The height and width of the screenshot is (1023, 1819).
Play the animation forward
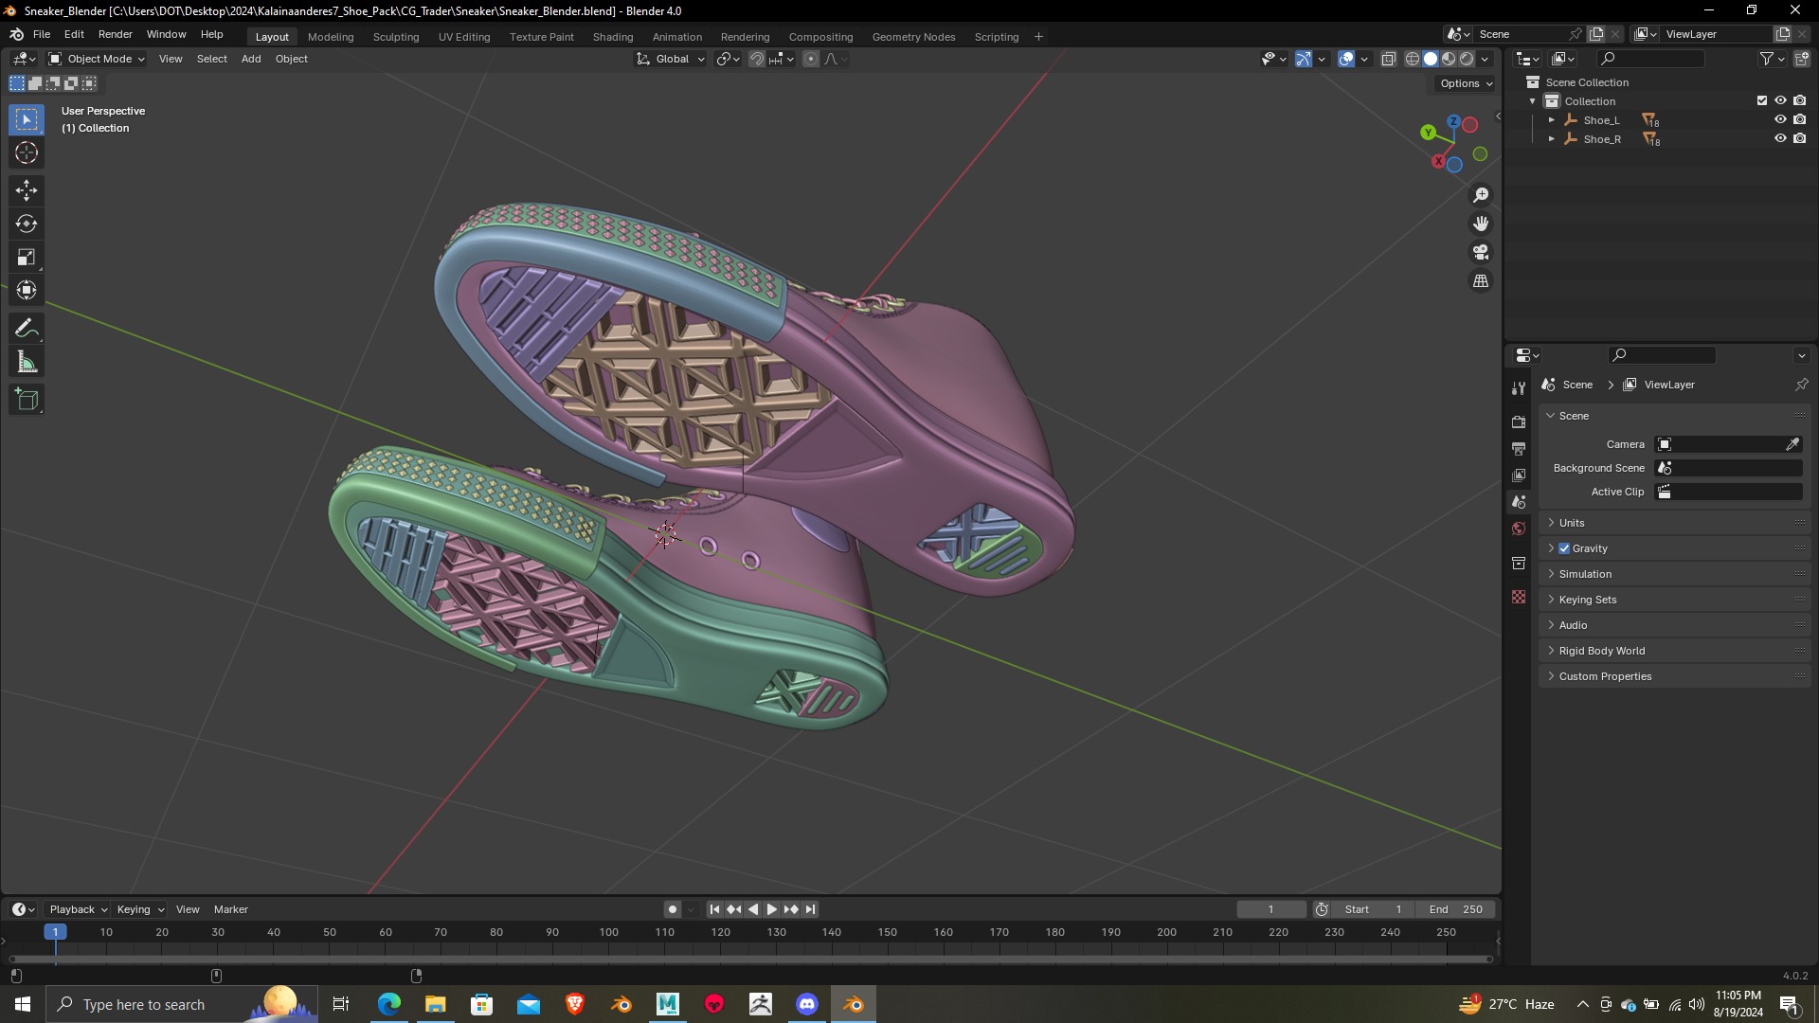772,909
